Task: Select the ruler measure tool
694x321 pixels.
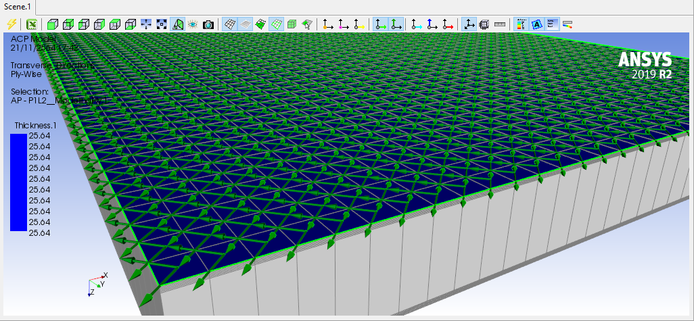Action: 500,24
